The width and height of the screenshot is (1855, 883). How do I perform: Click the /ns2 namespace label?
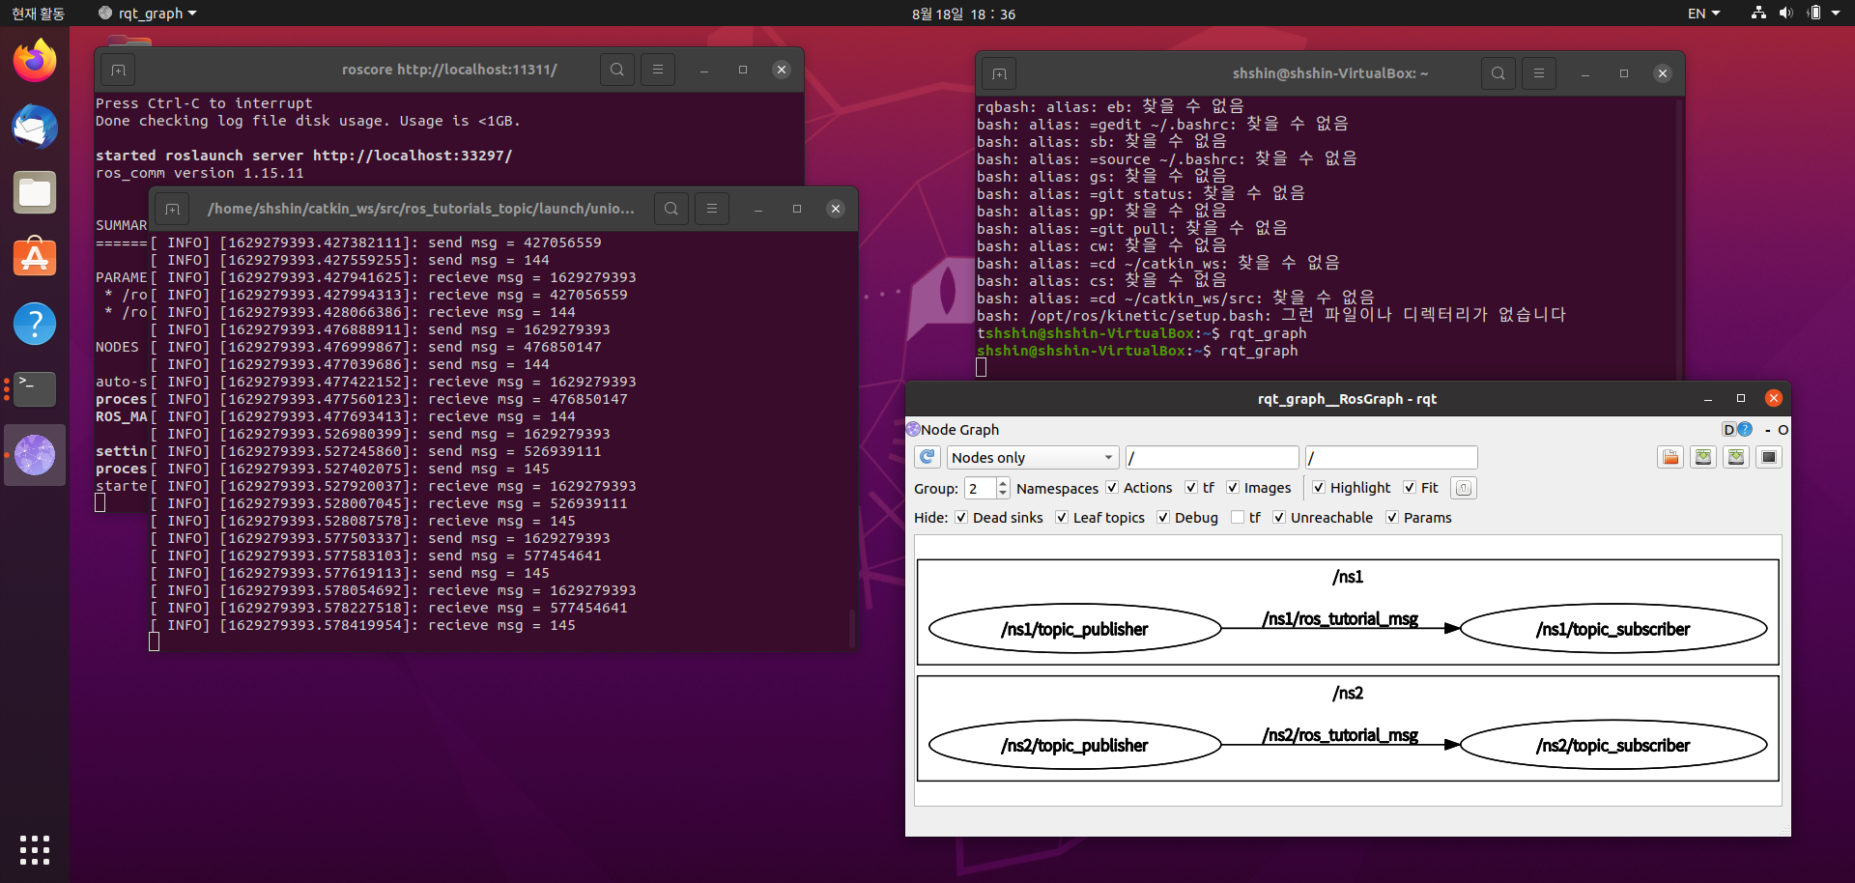click(1348, 693)
